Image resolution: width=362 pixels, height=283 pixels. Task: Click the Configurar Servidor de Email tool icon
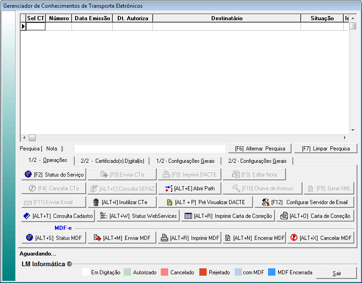click(265, 202)
